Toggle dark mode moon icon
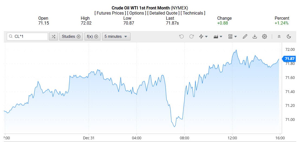Viewport: 300px width, 142px height. pos(289,36)
